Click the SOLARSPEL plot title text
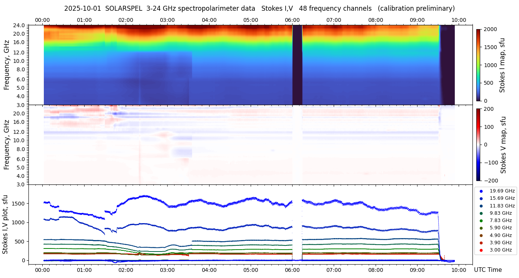519x278 pixels. coord(259,8)
